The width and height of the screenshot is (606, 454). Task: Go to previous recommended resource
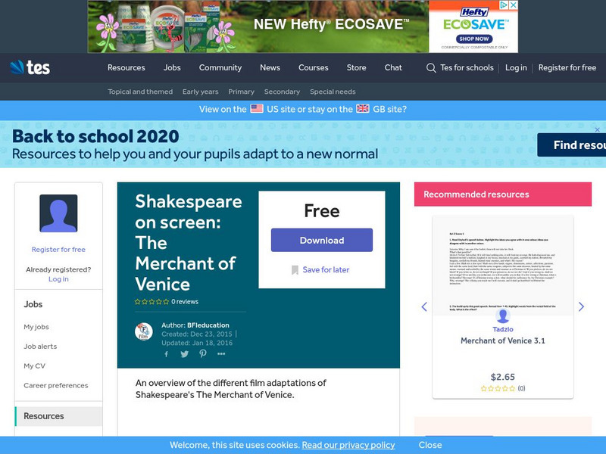424,306
